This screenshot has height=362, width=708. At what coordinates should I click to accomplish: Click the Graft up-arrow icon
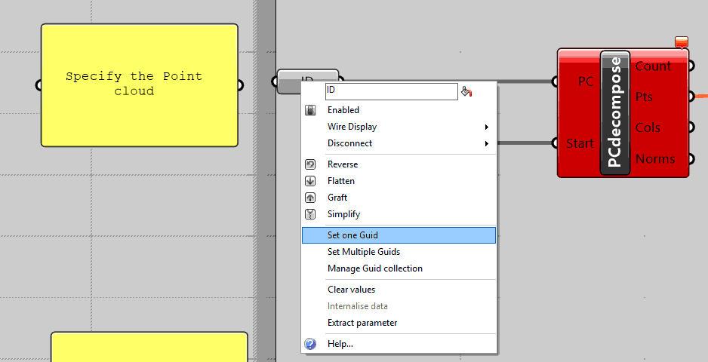pyautogui.click(x=310, y=198)
